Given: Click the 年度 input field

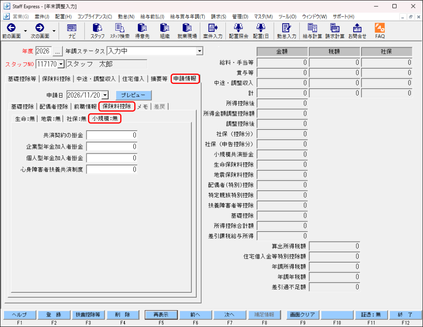Looking at the screenshot, I should tap(43, 51).
